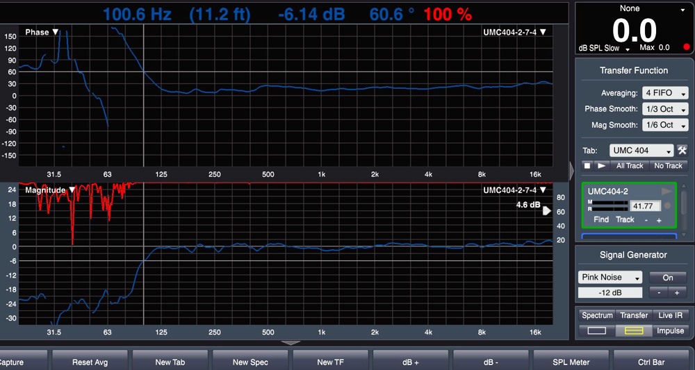Open the dB SPL Slow meter type dropdown
Image resolution: width=695 pixels, height=370 pixels.
point(604,48)
